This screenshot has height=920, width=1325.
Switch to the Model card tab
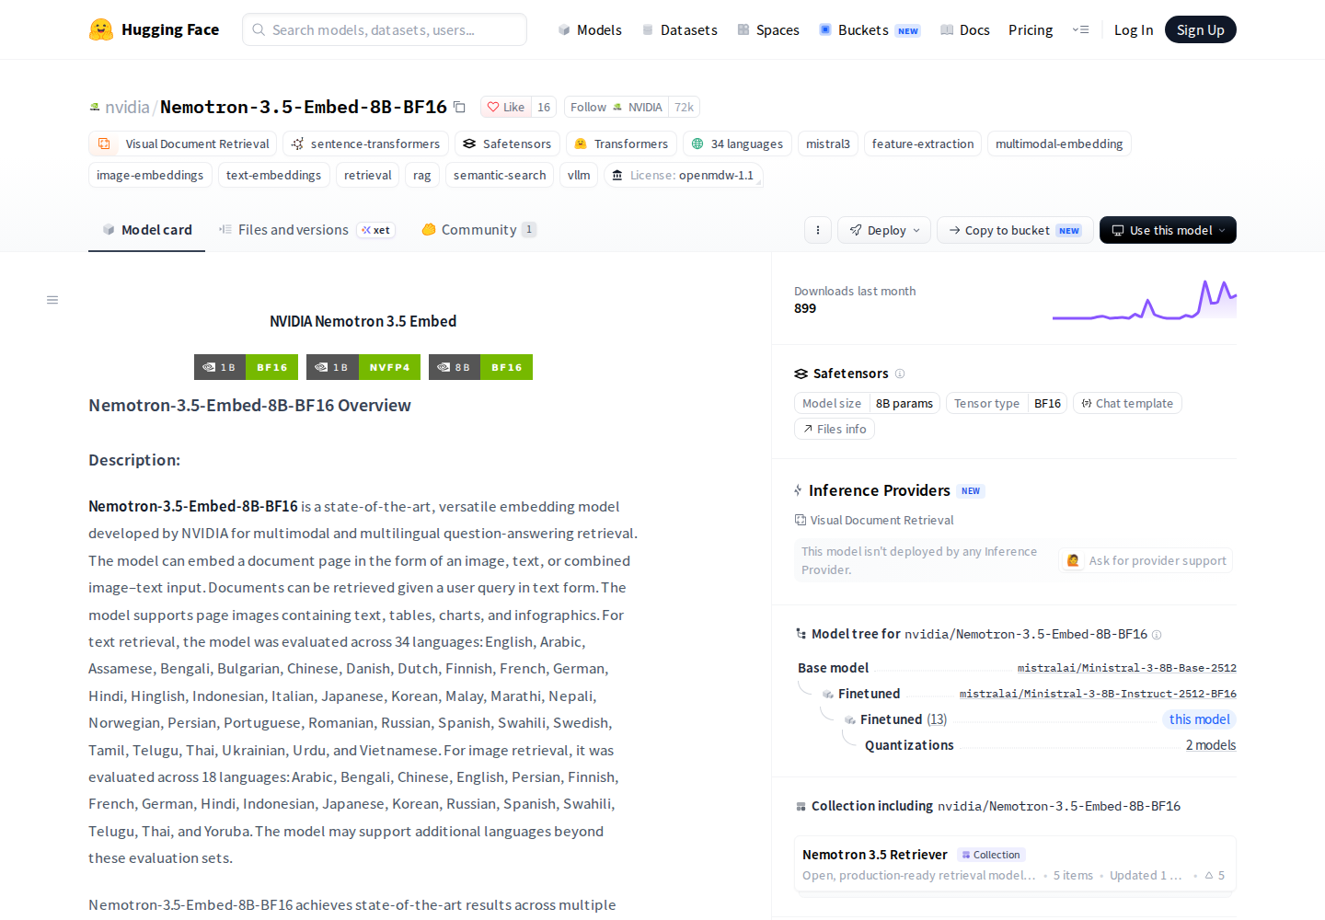[x=147, y=230]
